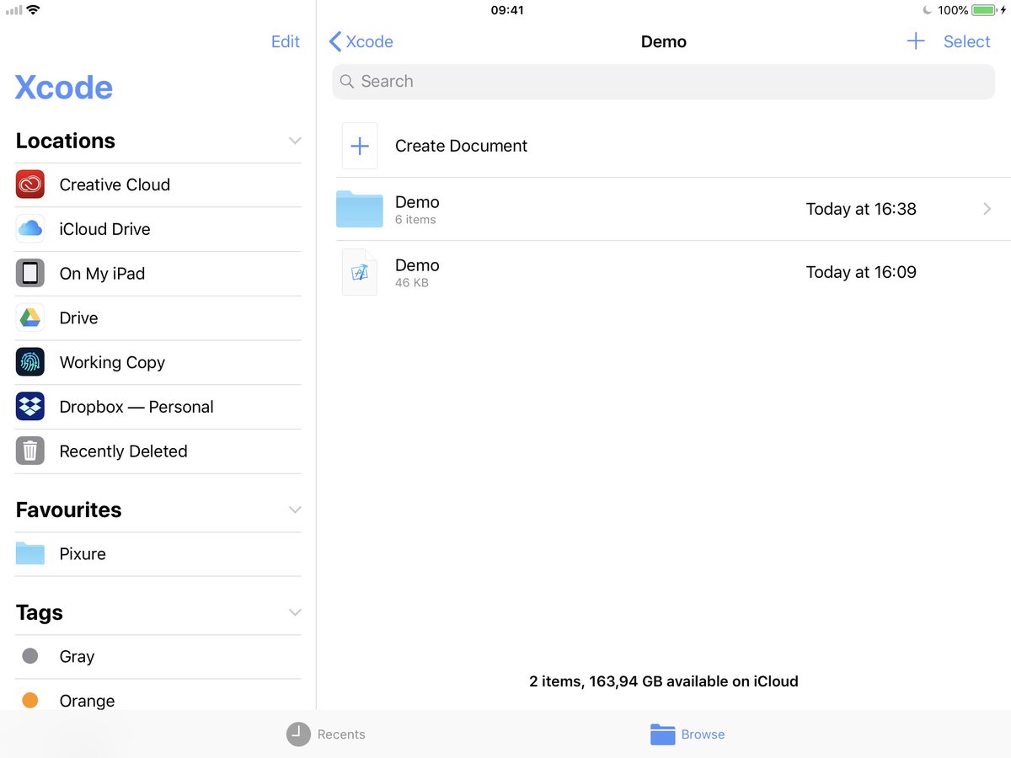This screenshot has width=1011, height=758.
Task: Select the Orange tag color dot
Action: (x=30, y=700)
